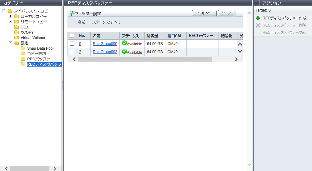Click the ODX folder icon

tap(17, 27)
